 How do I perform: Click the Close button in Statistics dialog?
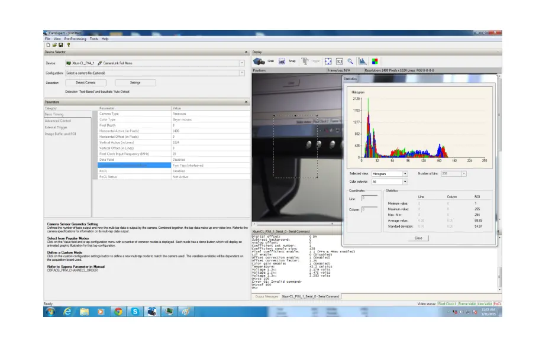pos(418,238)
